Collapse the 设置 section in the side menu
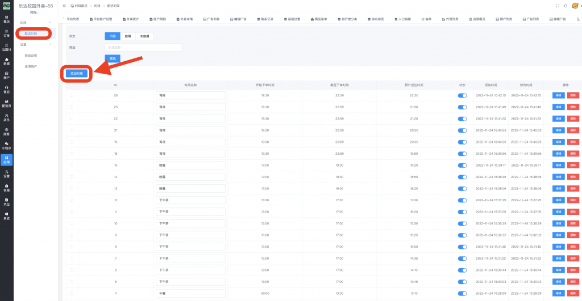The image size is (582, 301). coord(50,44)
